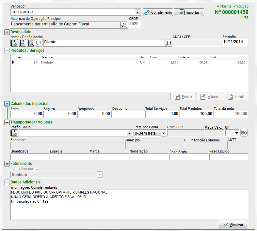Expand the Faturamento section
This screenshot has height=231, width=257.
pyautogui.click(x=7, y=164)
